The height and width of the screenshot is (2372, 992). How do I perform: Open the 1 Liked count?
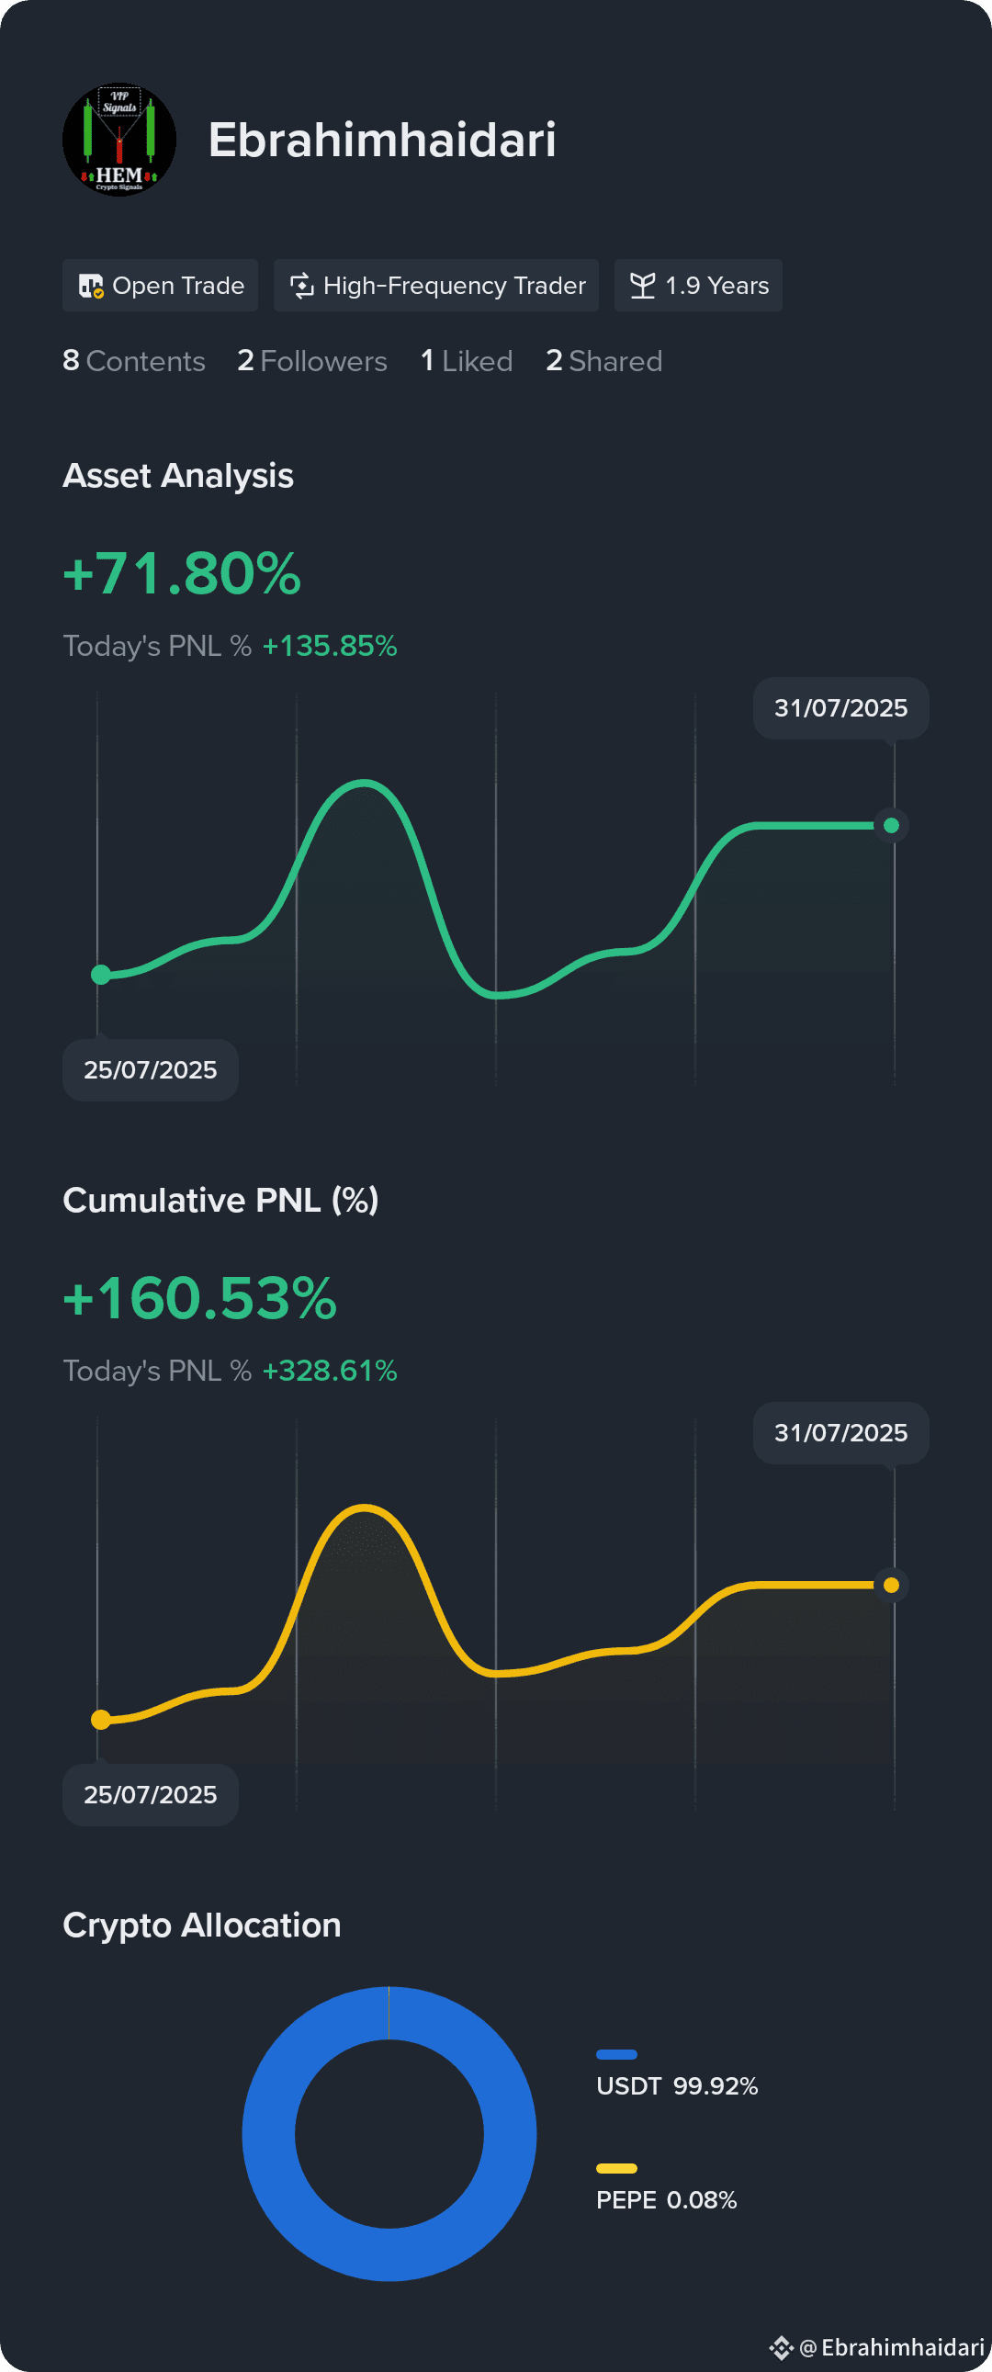pos(467,361)
